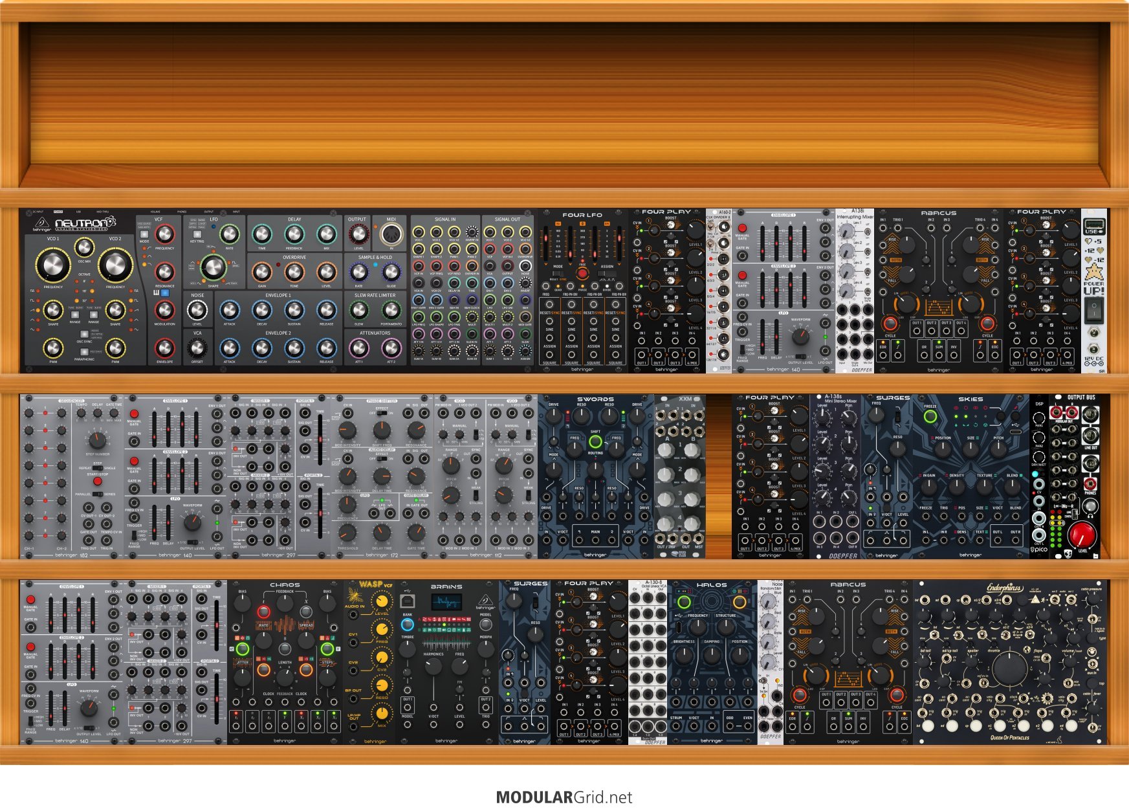
Task: Push the green Shift button on Swords
Action: [x=595, y=442]
